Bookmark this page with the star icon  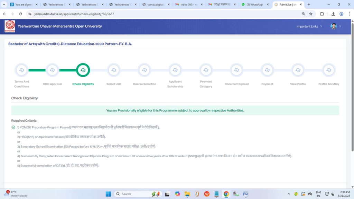pos(311,14)
